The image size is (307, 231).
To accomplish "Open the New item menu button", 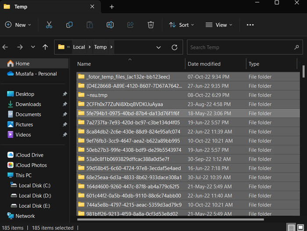I will click(x=18, y=25).
